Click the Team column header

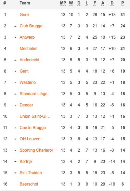click(25, 3)
